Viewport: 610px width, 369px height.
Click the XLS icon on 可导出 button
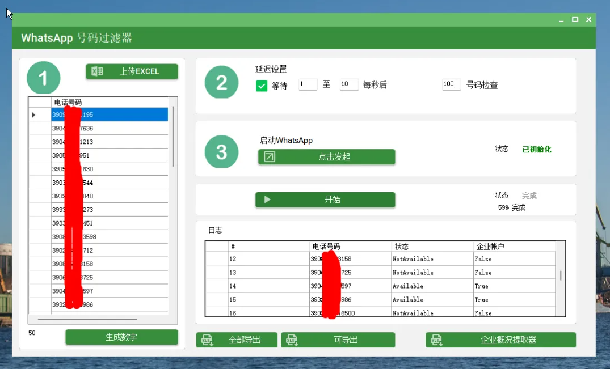[292, 340]
